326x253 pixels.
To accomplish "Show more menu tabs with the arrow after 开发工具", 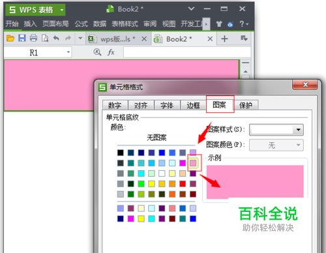I will point(206,24).
